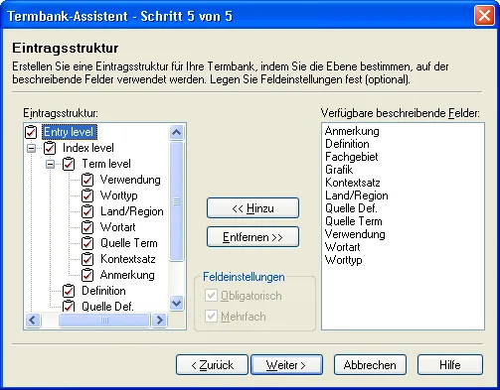Image resolution: width=500 pixels, height=390 pixels.
Task: Click the clipboard icon next to Quelle Def. in tree
Action: coord(69,306)
